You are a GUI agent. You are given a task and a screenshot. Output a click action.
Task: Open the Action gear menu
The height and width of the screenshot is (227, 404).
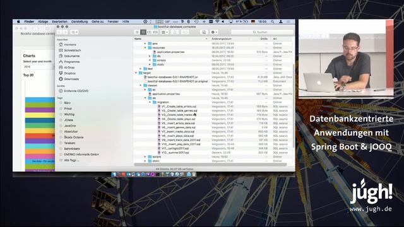pos(214,32)
